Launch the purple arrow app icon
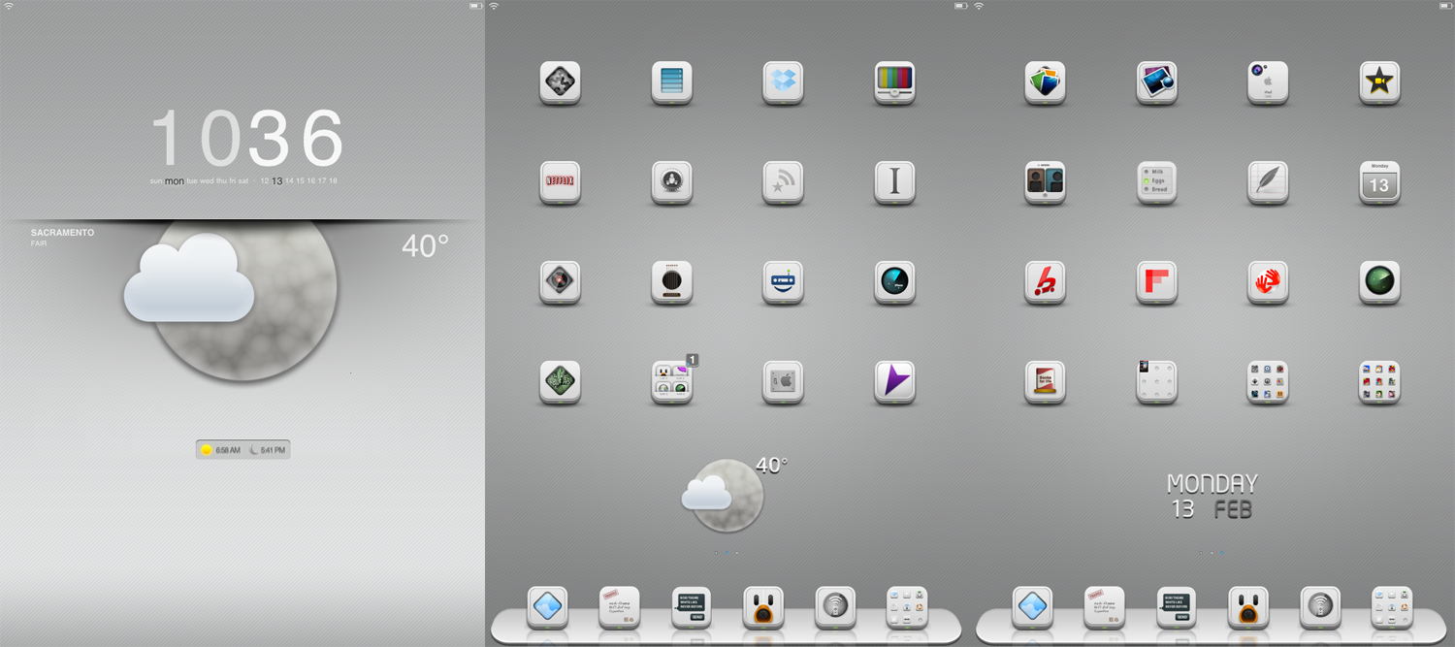Screen dimensions: 1455x647 pos(894,382)
